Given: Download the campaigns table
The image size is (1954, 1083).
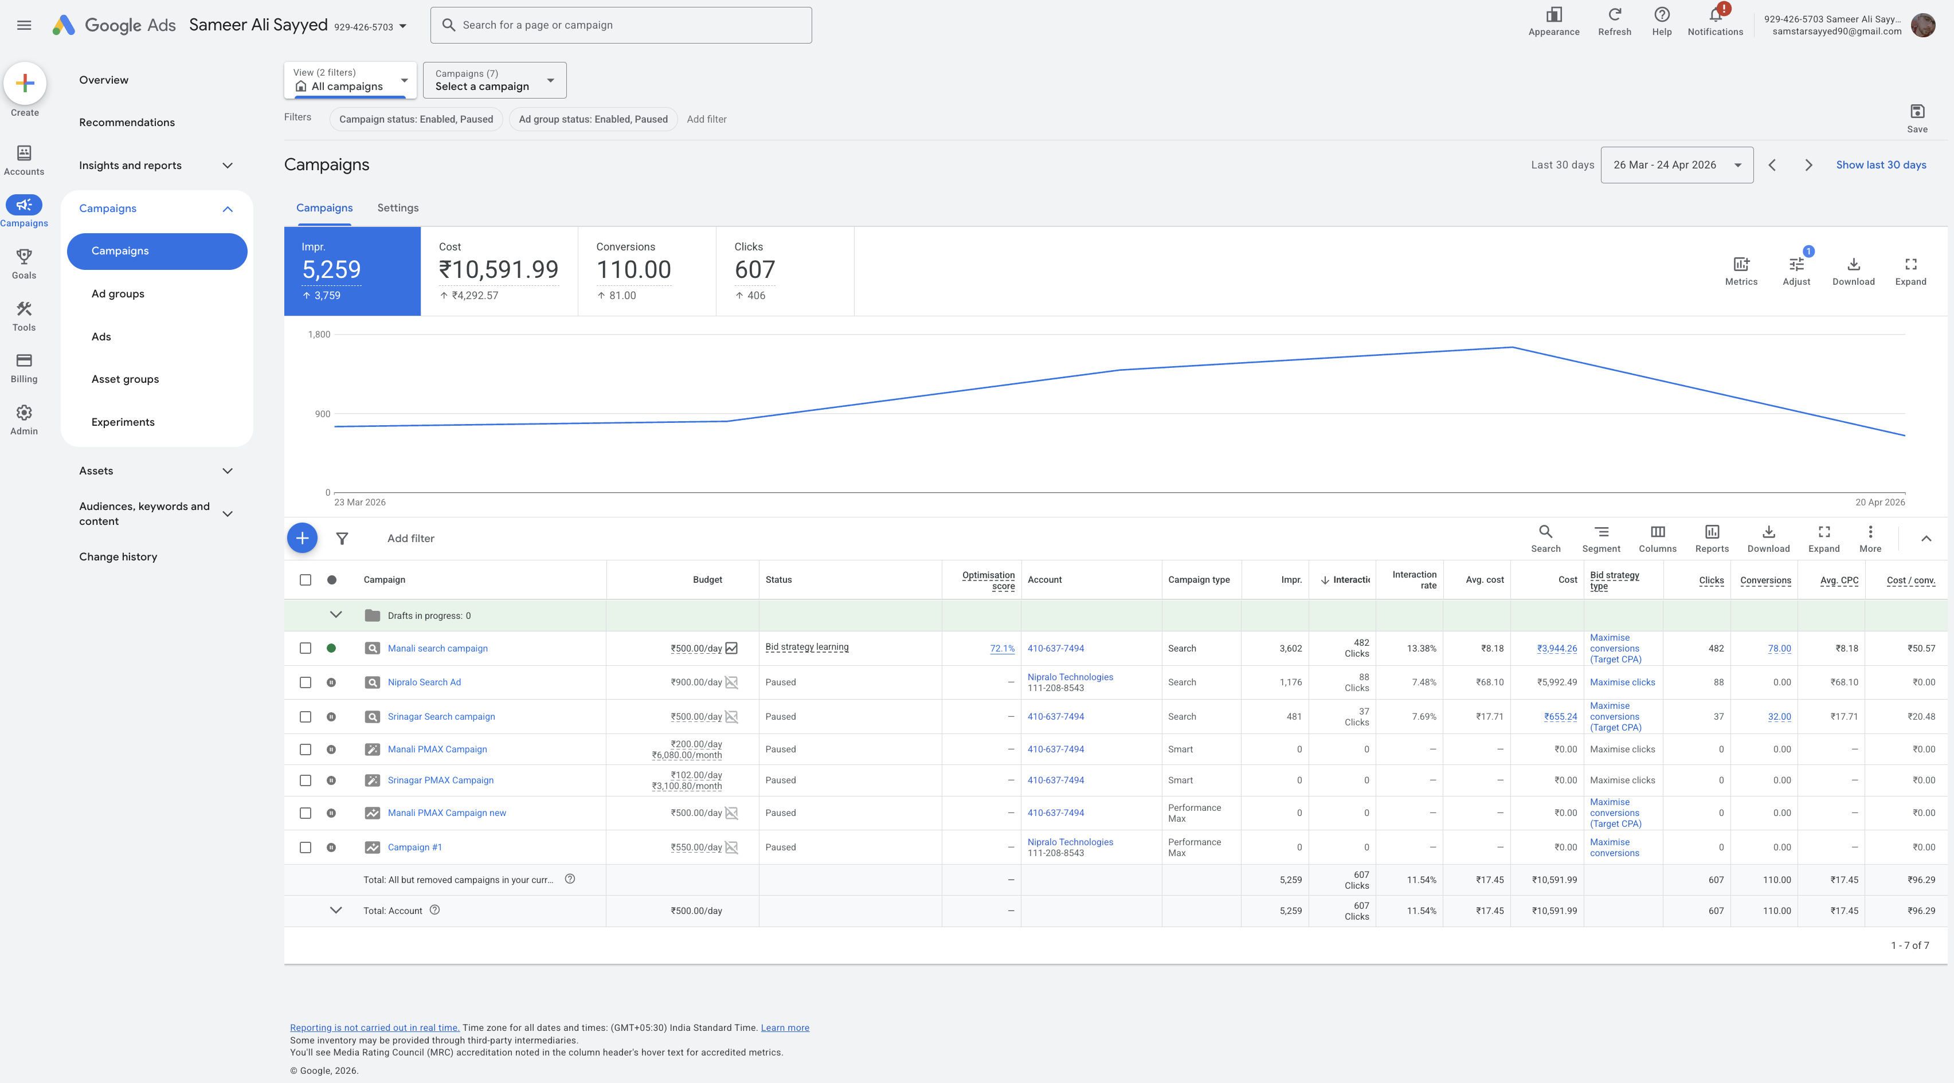Looking at the screenshot, I should point(1768,539).
